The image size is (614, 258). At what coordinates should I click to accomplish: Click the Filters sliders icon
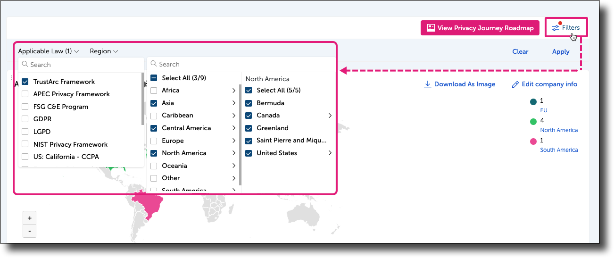coord(556,28)
